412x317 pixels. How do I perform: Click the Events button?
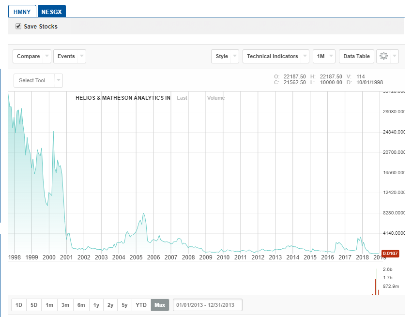[66, 56]
